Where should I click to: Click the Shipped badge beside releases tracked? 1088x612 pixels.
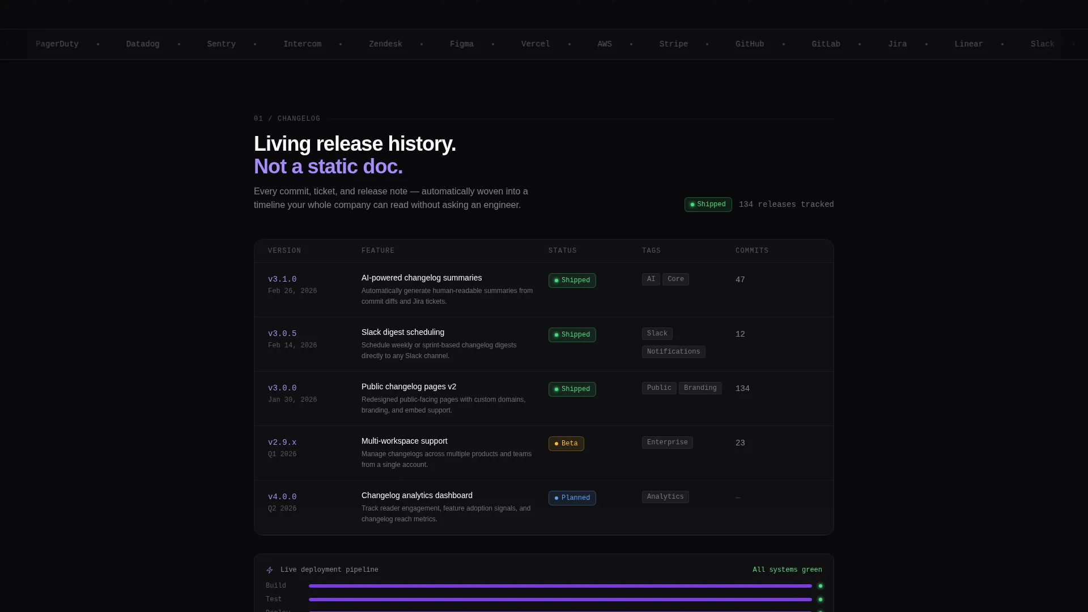click(x=708, y=205)
